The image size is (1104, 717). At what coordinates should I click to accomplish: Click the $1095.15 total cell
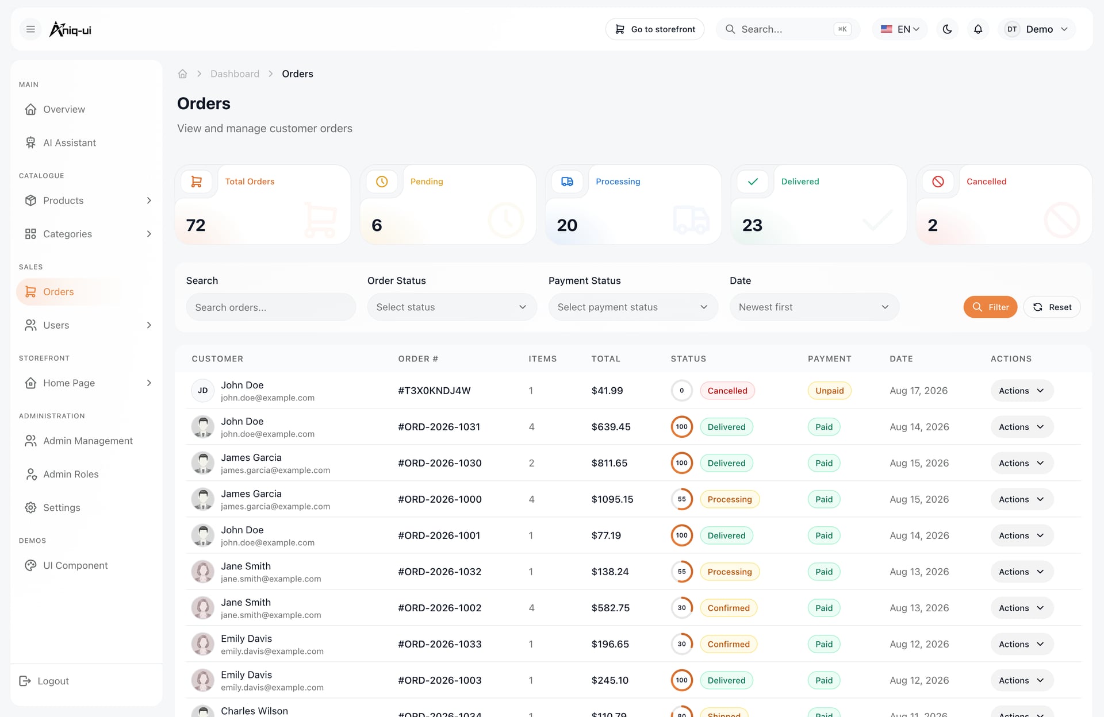[x=612, y=499]
